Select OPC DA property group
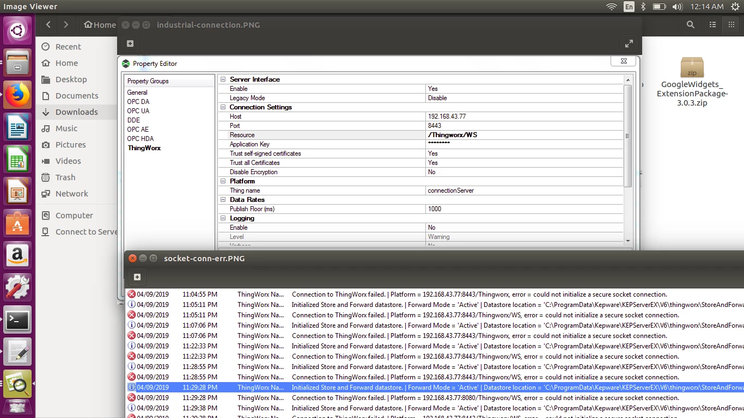This screenshot has width=744, height=418. pyautogui.click(x=138, y=102)
